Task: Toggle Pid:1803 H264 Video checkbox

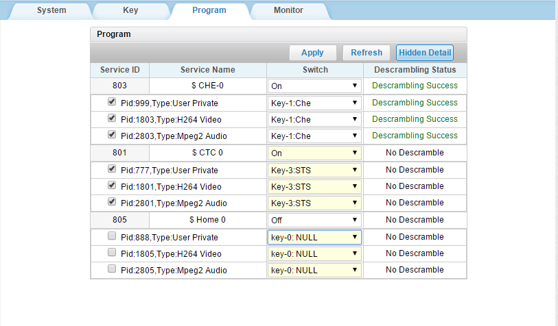Action: click(112, 118)
